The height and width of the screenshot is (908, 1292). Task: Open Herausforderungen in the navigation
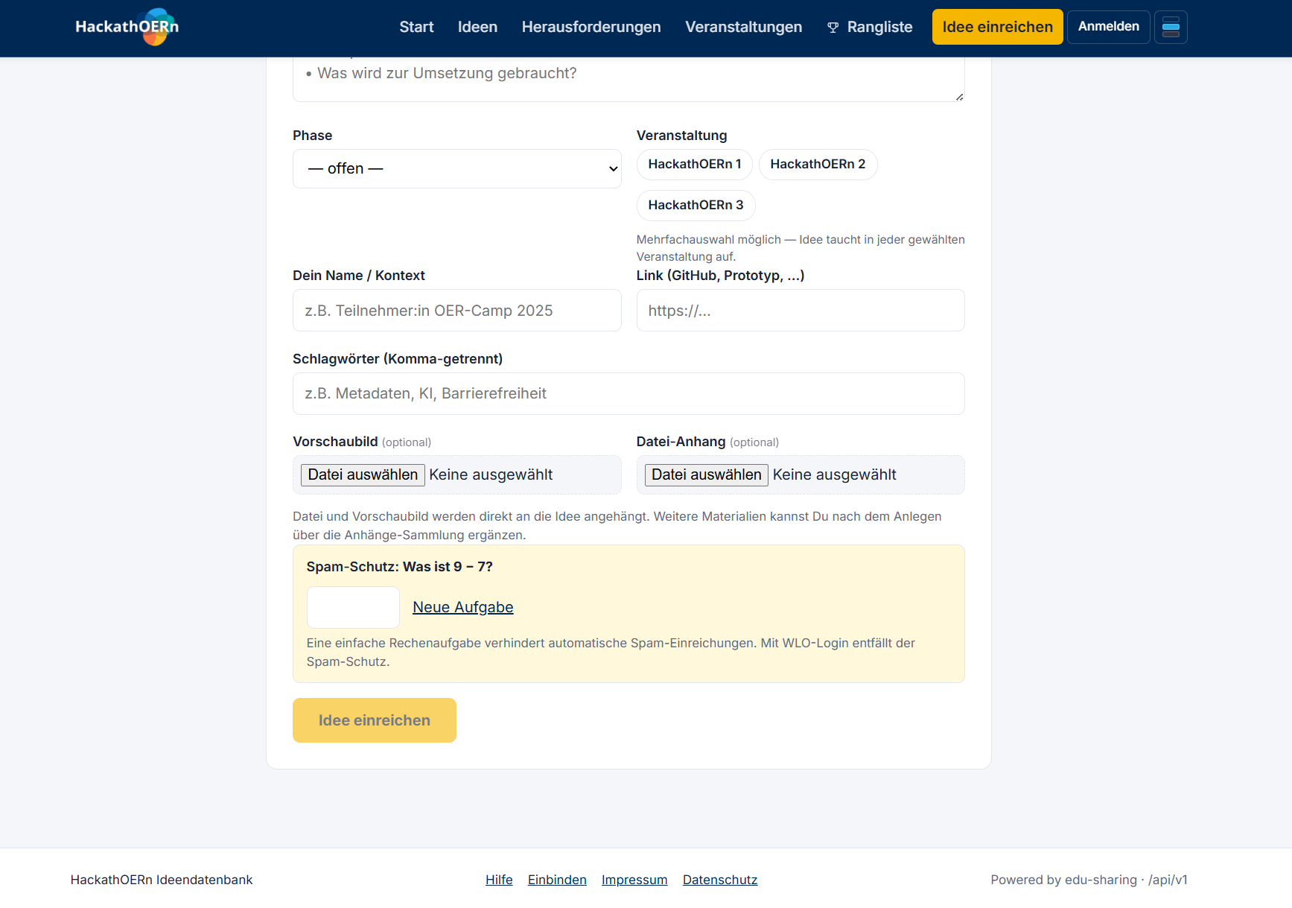591,27
